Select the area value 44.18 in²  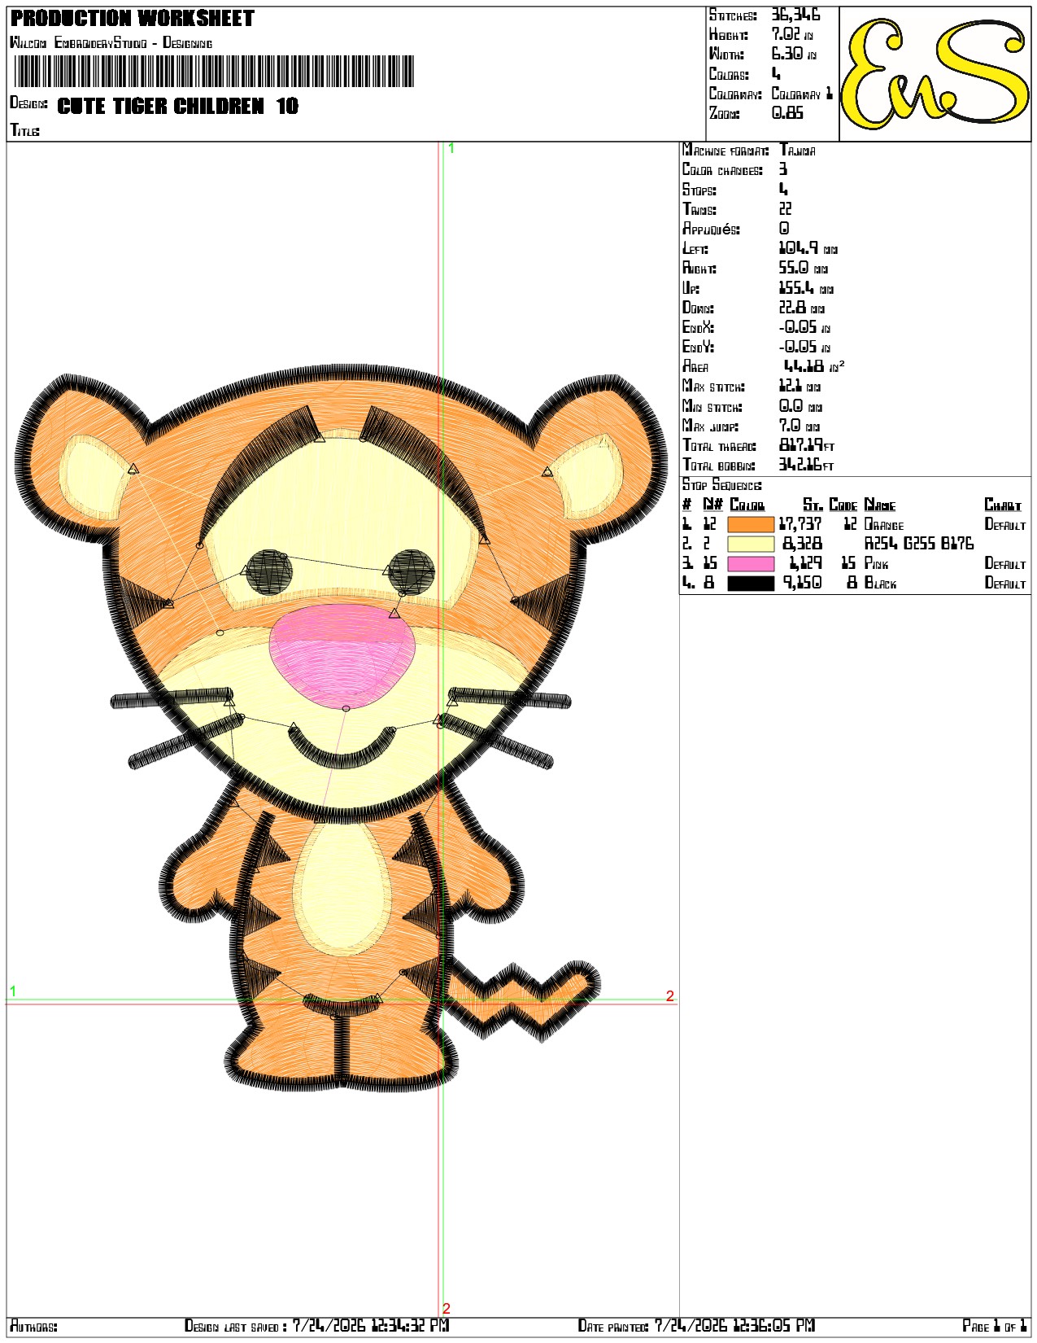[x=814, y=366]
